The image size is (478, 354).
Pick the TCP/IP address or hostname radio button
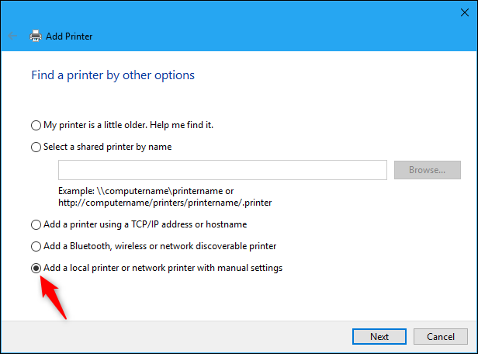pos(36,224)
